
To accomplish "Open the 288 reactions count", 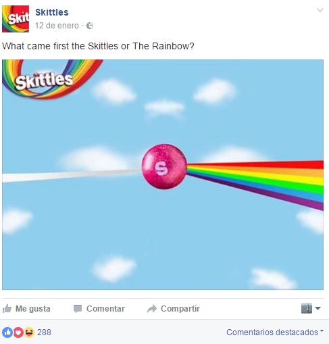I will (x=44, y=333).
